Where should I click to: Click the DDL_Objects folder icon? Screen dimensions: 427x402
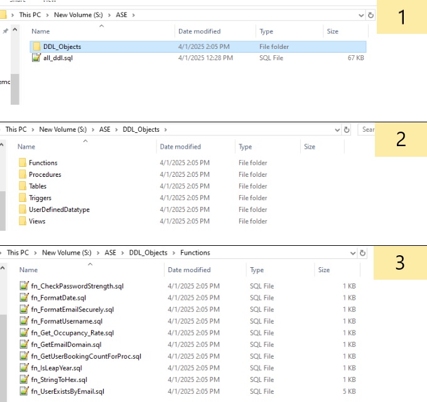[36, 46]
